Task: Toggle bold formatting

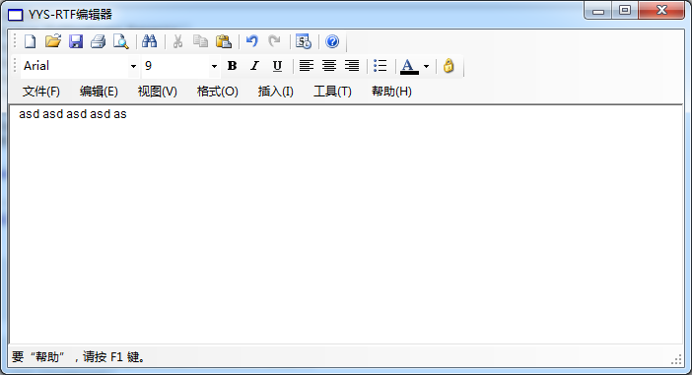Action: click(232, 66)
